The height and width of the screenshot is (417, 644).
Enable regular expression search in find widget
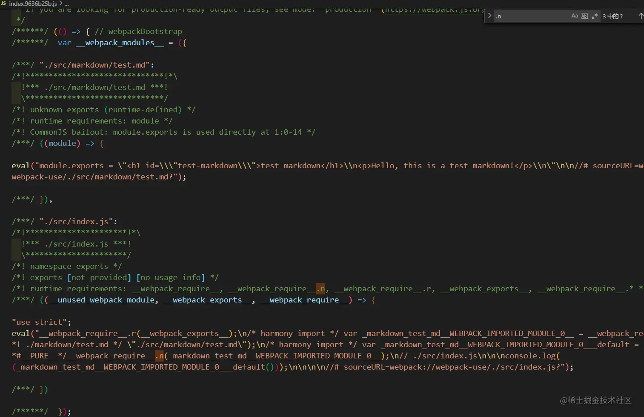(x=595, y=16)
